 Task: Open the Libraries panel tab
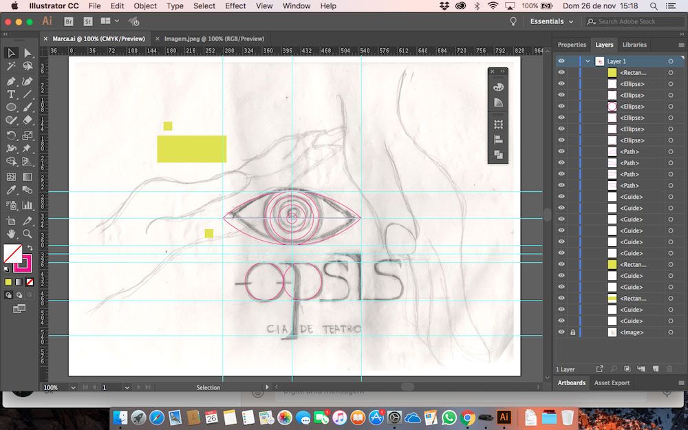pyautogui.click(x=634, y=45)
